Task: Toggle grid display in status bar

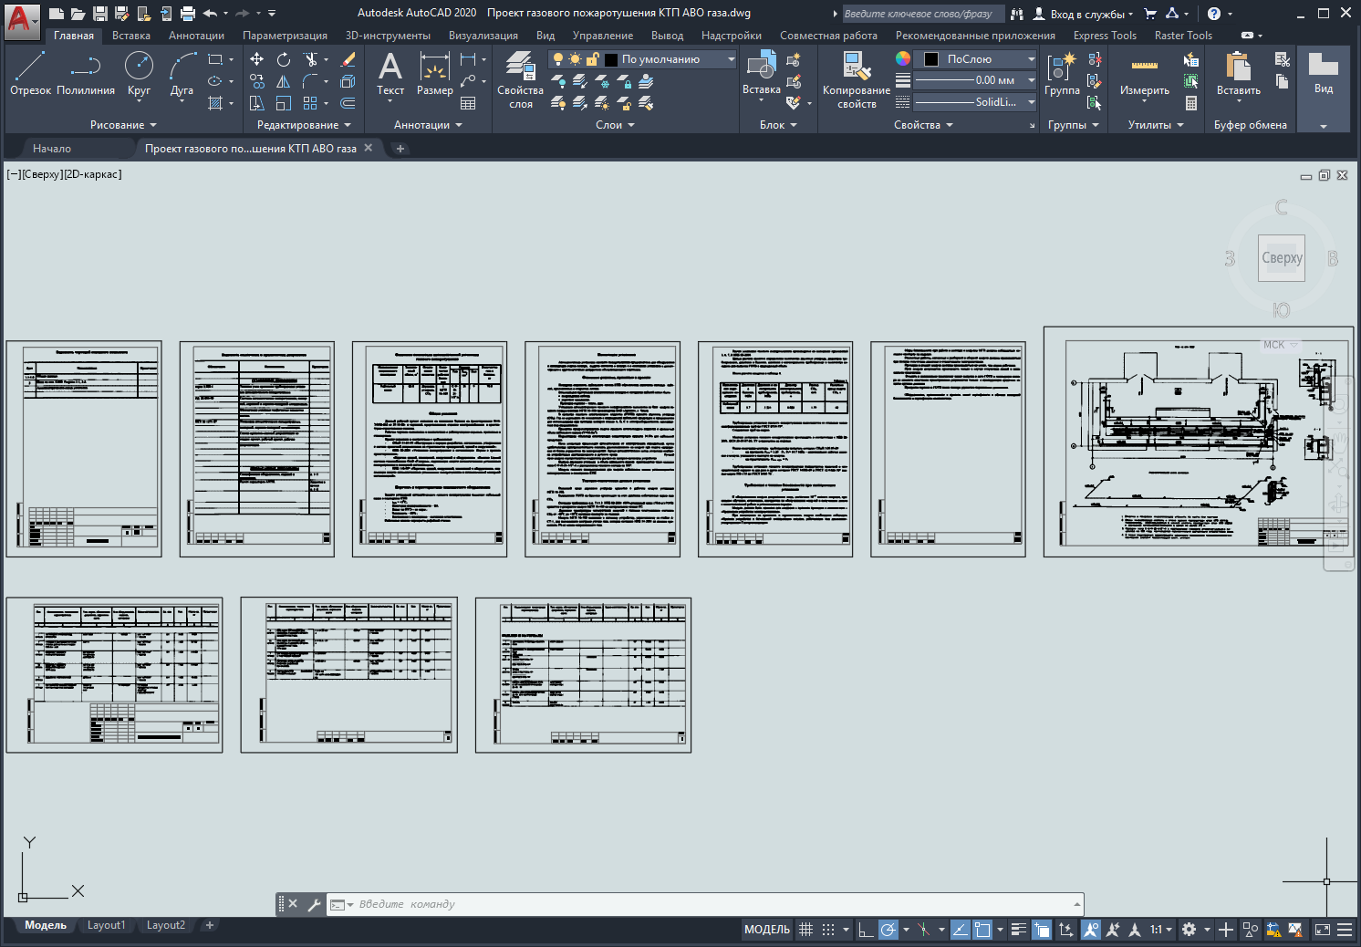Action: pos(805,930)
